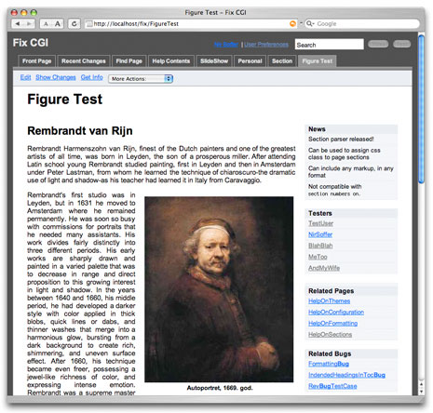Select the Personal tab
Image resolution: width=433 pixels, height=413 pixels.
click(x=250, y=61)
